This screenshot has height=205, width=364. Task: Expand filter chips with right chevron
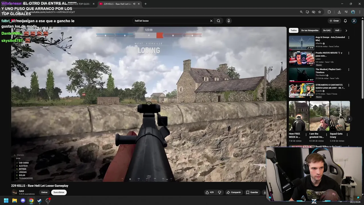point(346,30)
